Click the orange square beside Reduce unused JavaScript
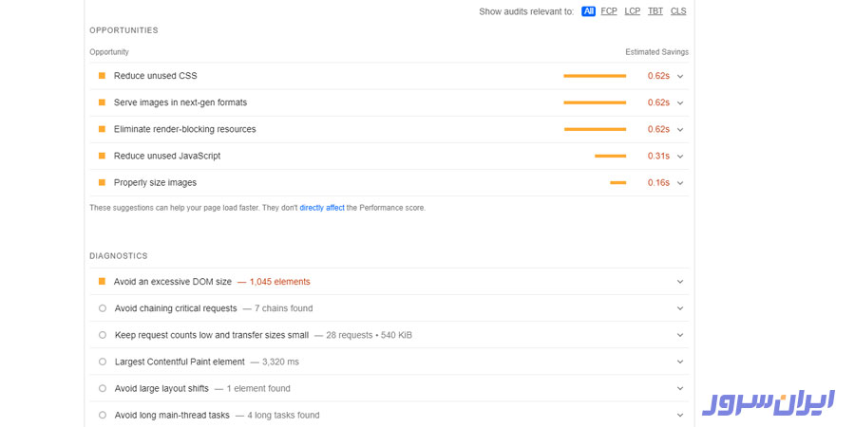855x427 pixels. coord(102,156)
